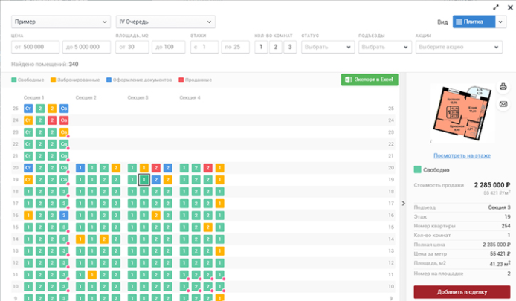The width and height of the screenshot is (516, 301).
Task: Click the Секция 1 column header
Action: pos(34,97)
